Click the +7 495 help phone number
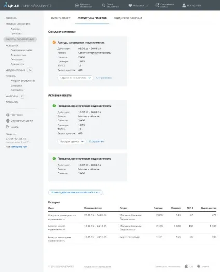 coord(16,139)
